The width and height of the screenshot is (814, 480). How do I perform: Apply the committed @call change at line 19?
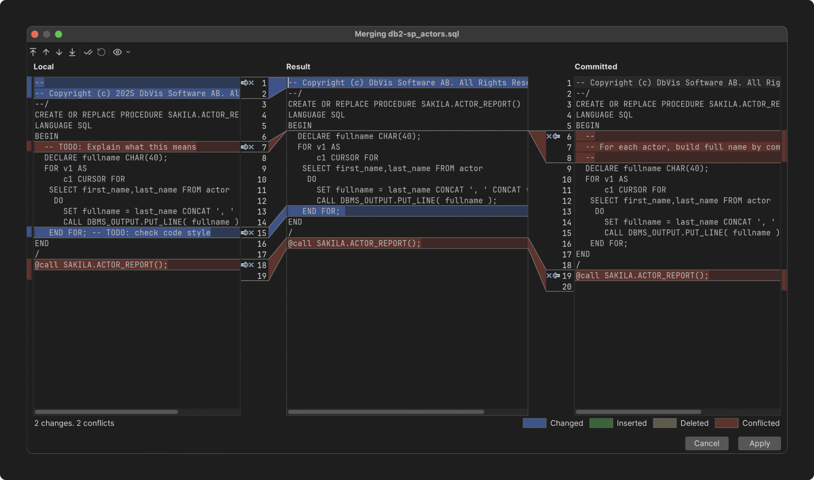point(556,276)
